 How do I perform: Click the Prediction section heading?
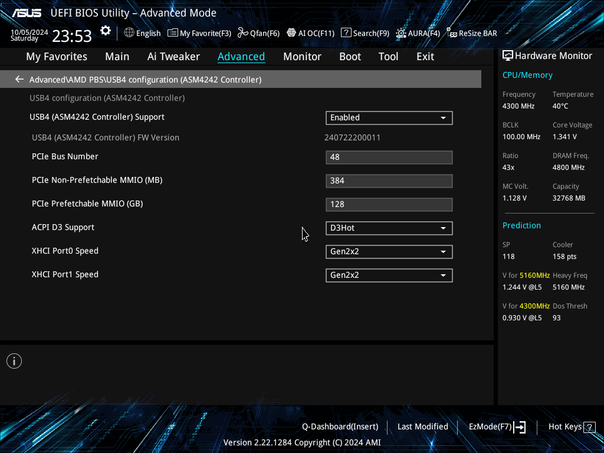point(521,225)
